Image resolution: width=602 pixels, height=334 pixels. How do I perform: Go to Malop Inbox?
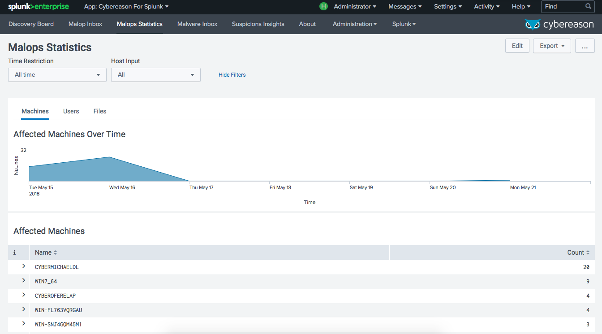(x=85, y=24)
